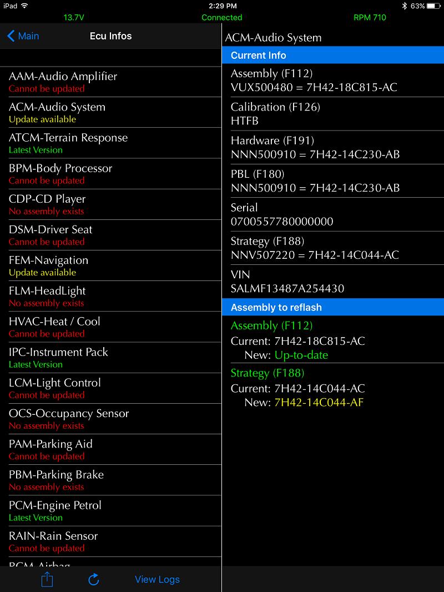Select AAM-Audio Amplifier module
The image size is (444, 592).
tap(110, 82)
